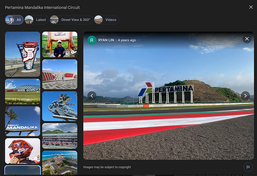
Task: Open aerial circuit view thumbnail
Action: coord(60,163)
